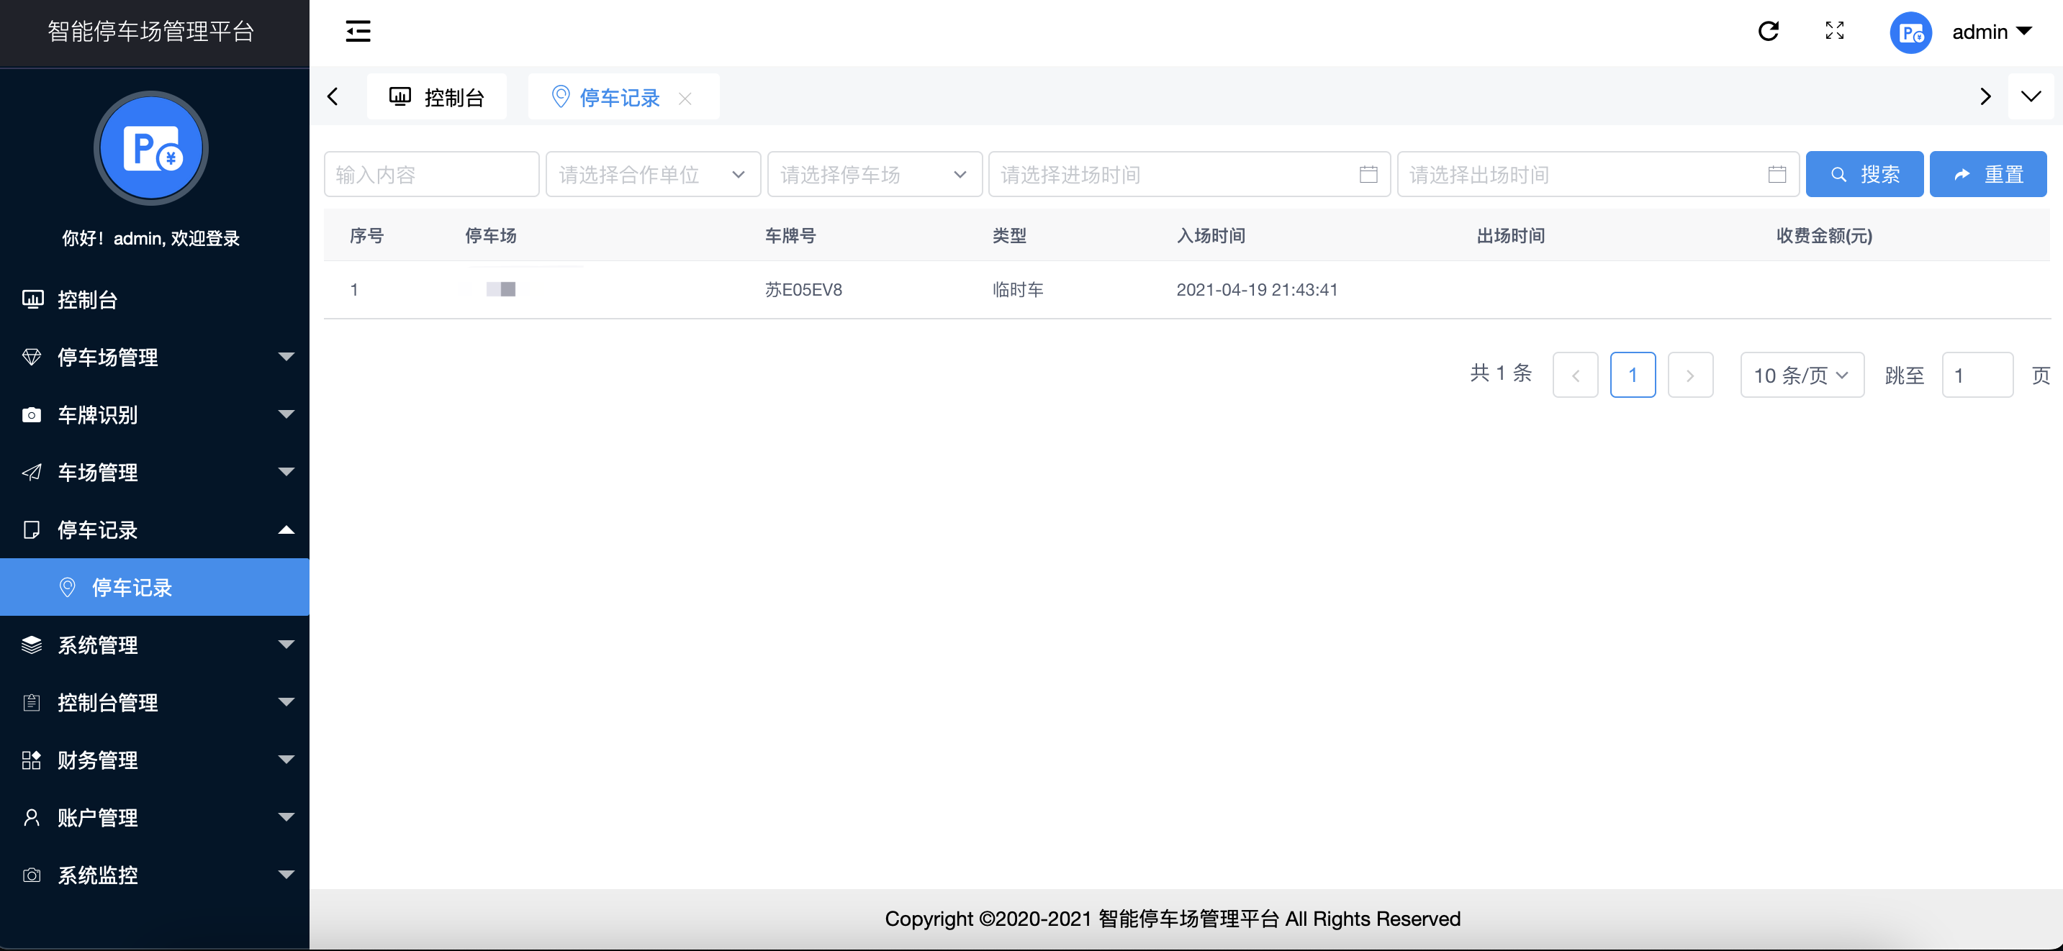Select the 控制台 dashboard icon in sidebar

coord(32,299)
